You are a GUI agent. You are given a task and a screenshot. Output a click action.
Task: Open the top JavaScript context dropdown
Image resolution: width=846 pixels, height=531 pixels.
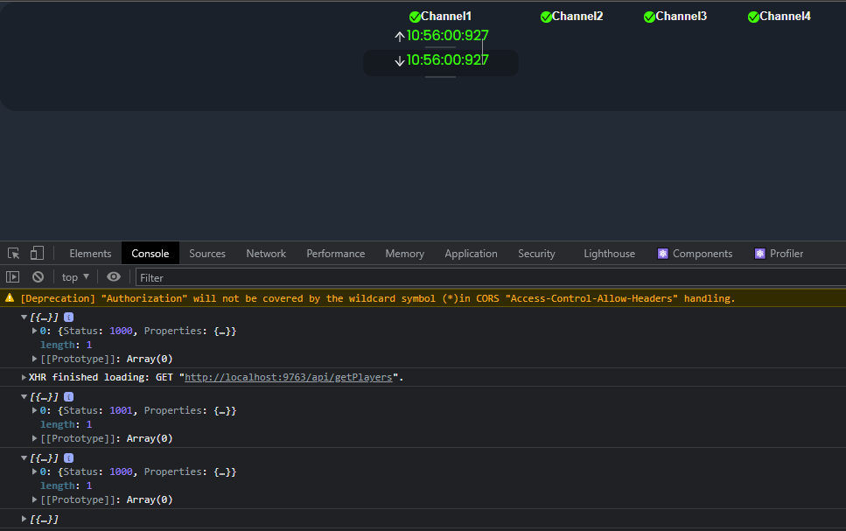74,277
